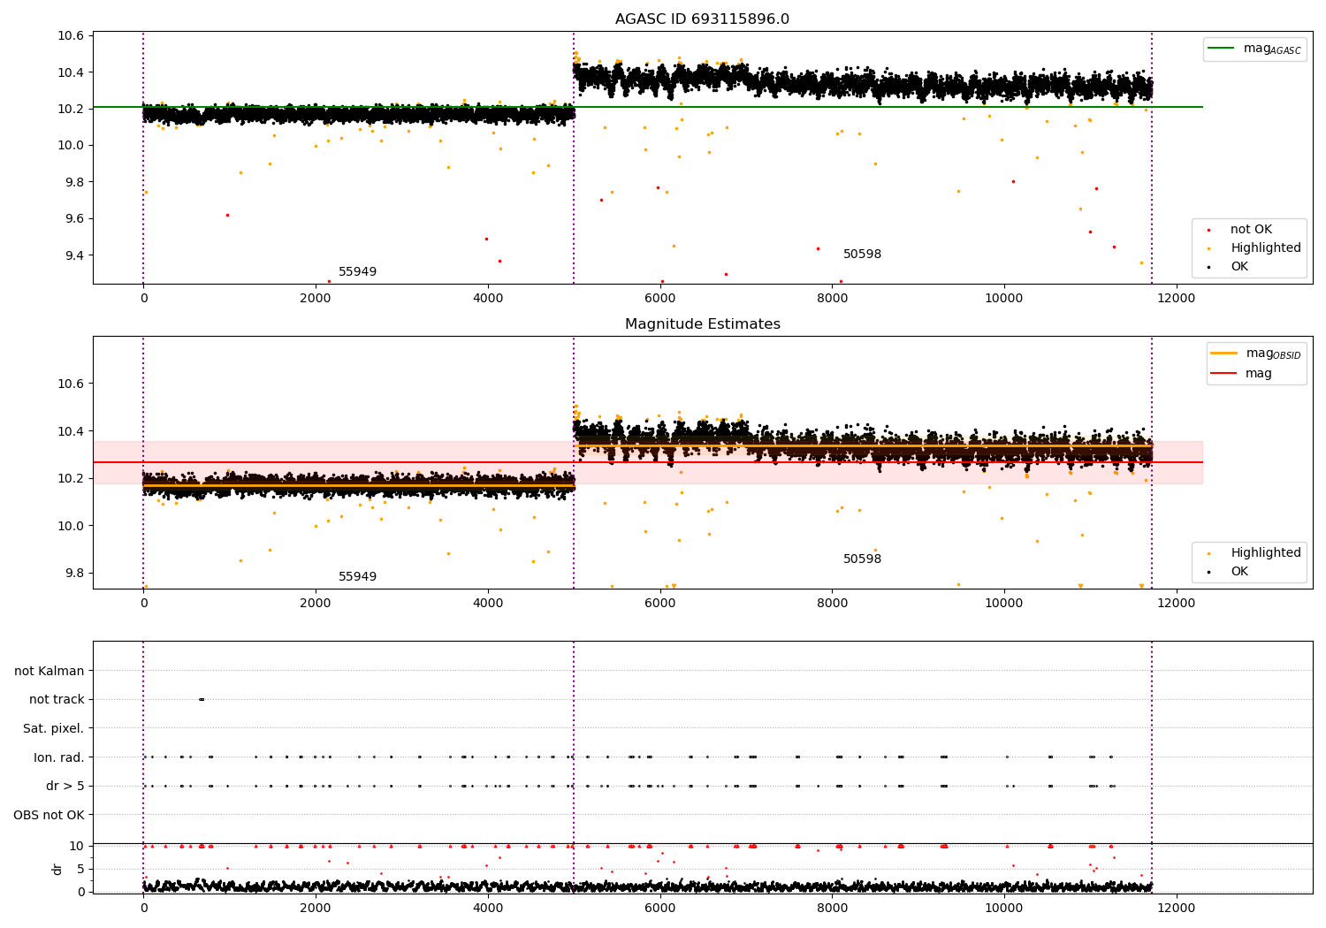The height and width of the screenshot is (928, 1326).
Task: Click x-tick 12000 under the AGASC ID plot
Action: (1176, 298)
